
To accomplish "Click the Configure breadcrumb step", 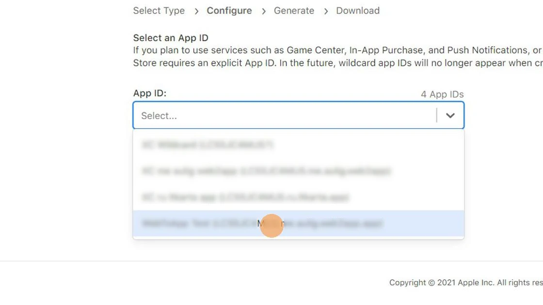I will [x=229, y=11].
